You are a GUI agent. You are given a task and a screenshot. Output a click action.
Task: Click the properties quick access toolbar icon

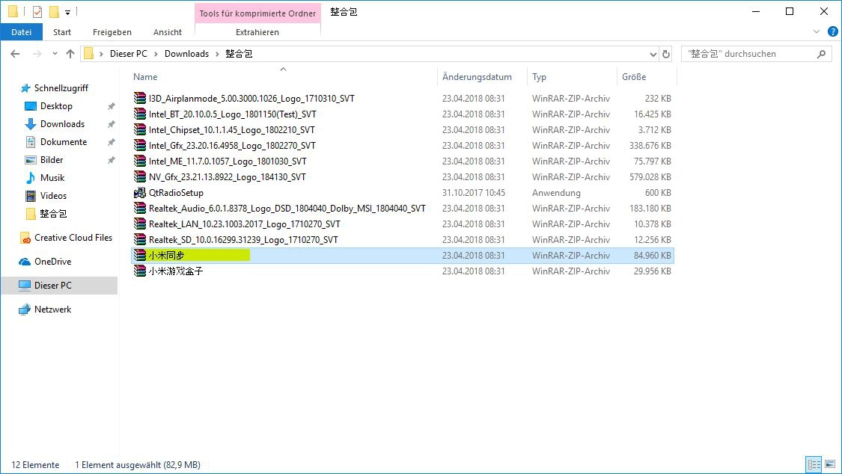point(37,11)
